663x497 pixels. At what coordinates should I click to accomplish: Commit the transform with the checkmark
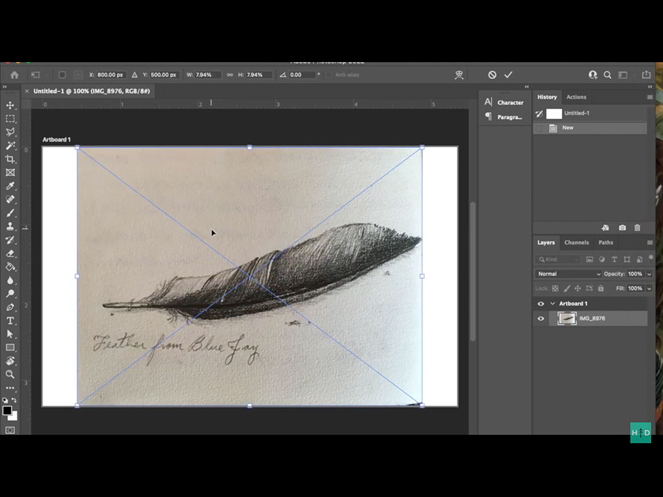coord(508,75)
